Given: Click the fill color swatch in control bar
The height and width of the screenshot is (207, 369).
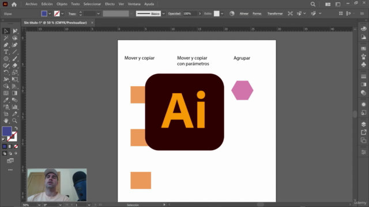Looking at the screenshot, I should pyautogui.click(x=44, y=14).
